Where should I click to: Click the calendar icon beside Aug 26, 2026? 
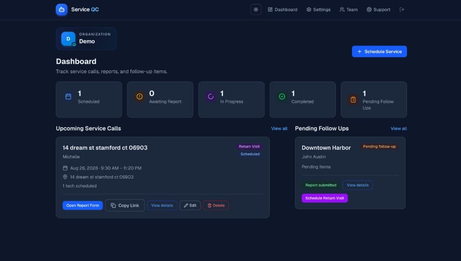(x=65, y=168)
